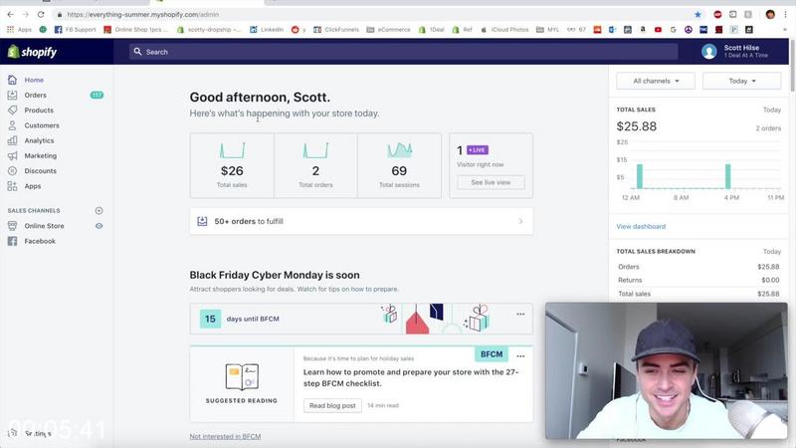Open Analytics via the bar chart icon
The width and height of the screenshot is (796, 448).
[12, 140]
